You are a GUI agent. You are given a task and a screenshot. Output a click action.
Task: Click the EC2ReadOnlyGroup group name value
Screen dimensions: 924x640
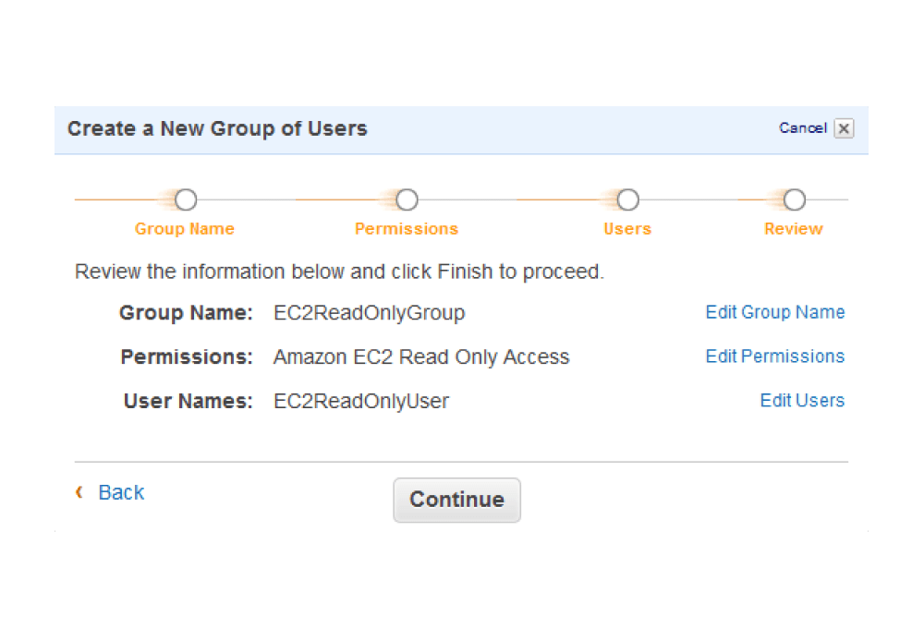370,313
